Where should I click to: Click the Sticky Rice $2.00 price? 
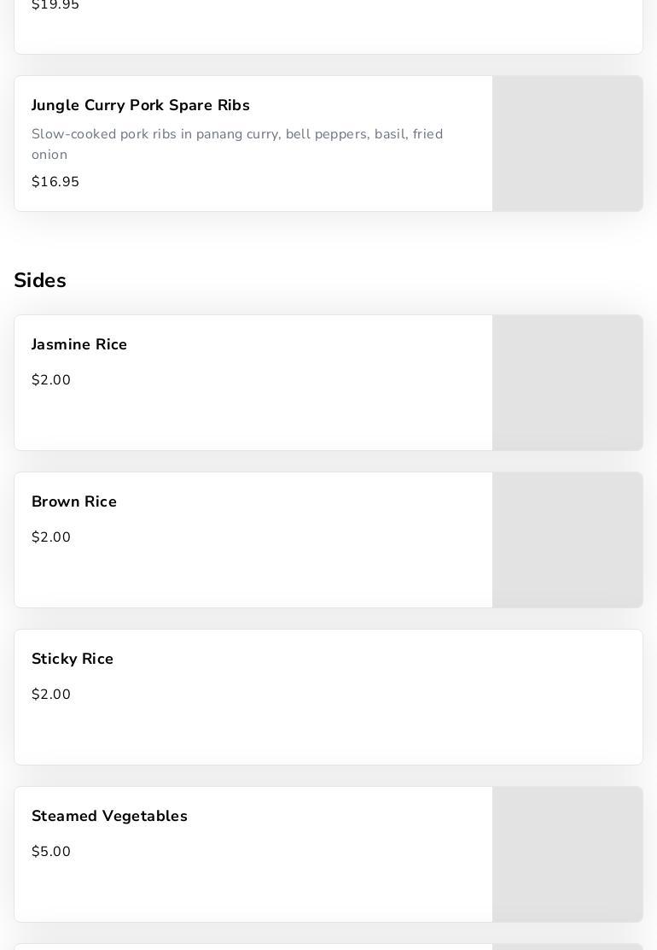pyautogui.click(x=51, y=695)
